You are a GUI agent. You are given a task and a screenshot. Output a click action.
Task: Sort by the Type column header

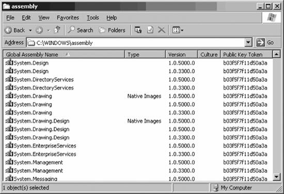pyautogui.click(x=145, y=54)
